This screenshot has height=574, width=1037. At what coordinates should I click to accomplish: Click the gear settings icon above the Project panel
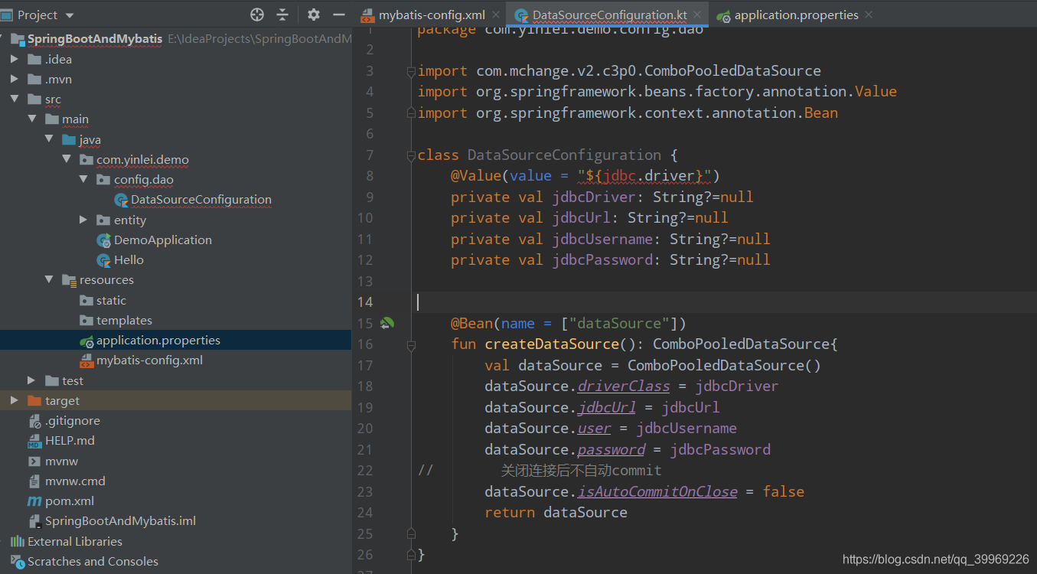click(x=313, y=14)
